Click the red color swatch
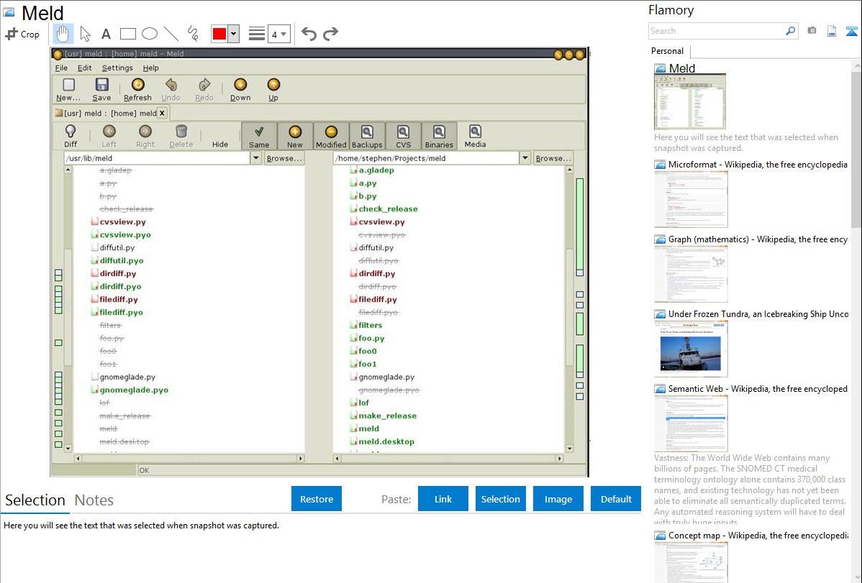Image resolution: width=862 pixels, height=583 pixels. tap(219, 34)
